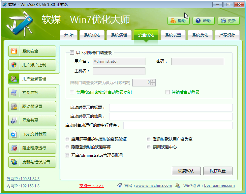246x194 pixels.
Task: Open the 系统优化 tab
Action: tap(92, 35)
